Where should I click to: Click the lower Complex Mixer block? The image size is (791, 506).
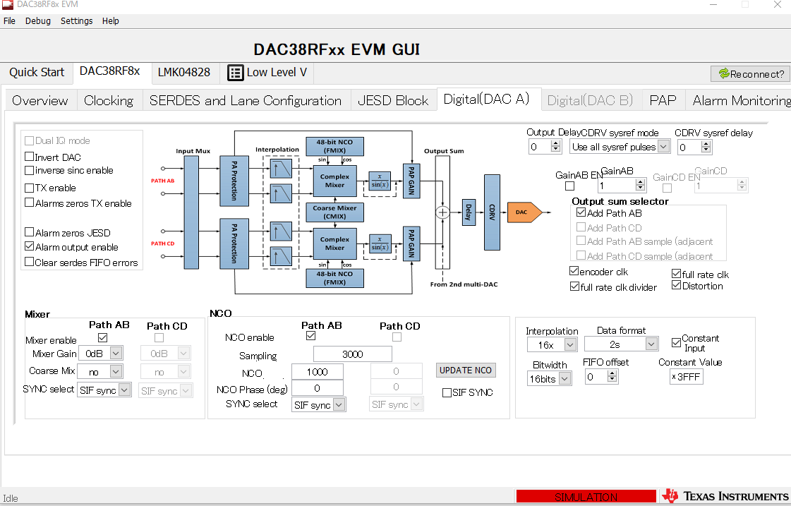334,243
